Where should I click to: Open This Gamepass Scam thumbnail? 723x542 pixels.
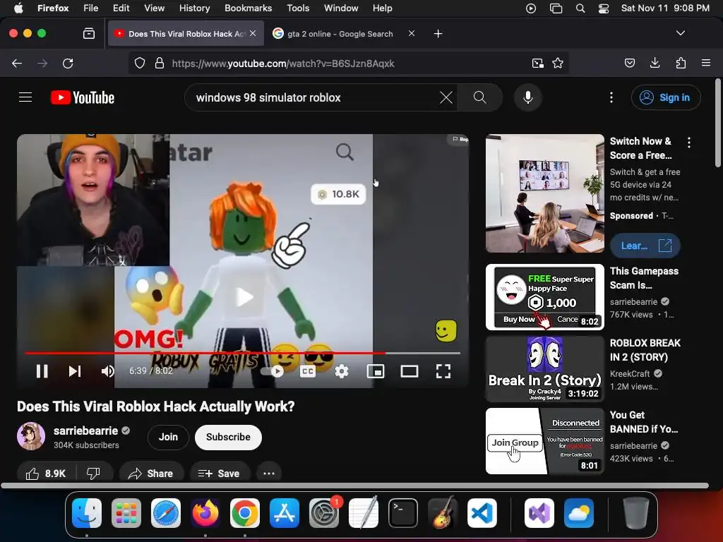point(544,297)
